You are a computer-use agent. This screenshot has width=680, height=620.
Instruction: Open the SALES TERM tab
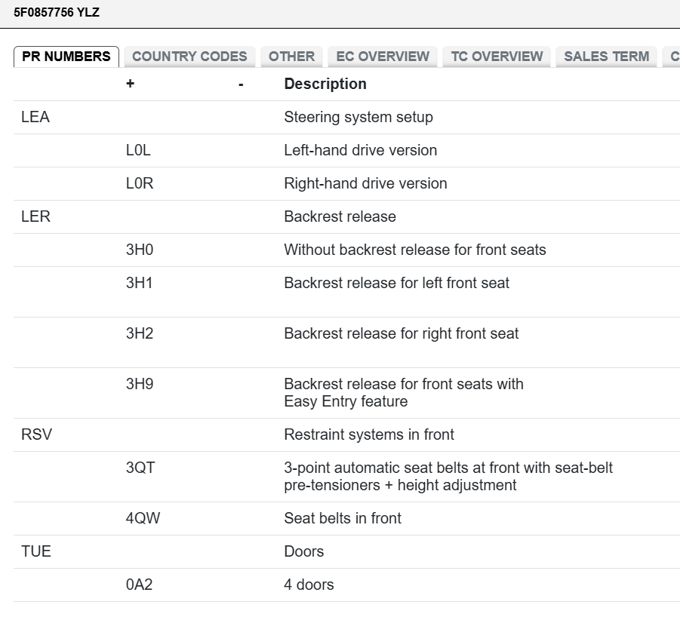coord(606,57)
